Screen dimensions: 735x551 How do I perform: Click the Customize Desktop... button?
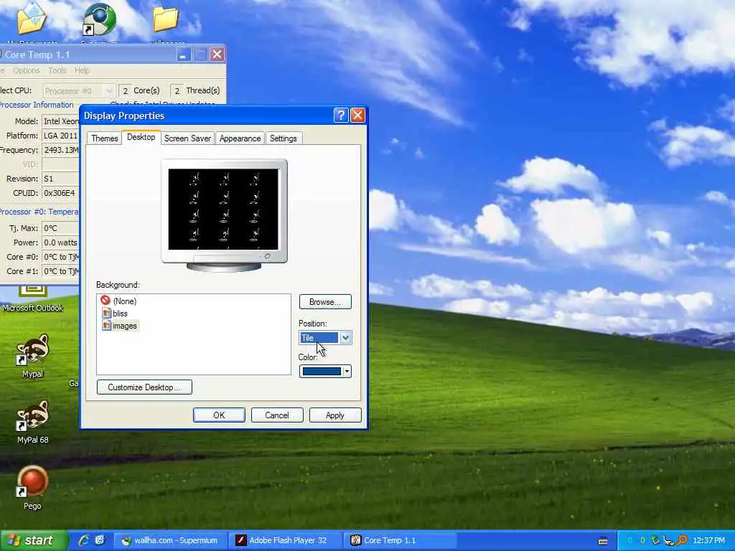[x=144, y=387]
